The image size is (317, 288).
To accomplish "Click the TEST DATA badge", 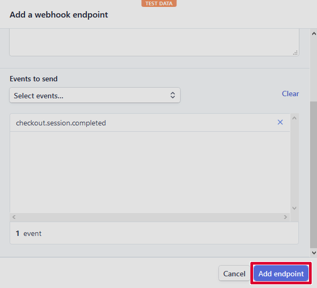I will click(159, 3).
